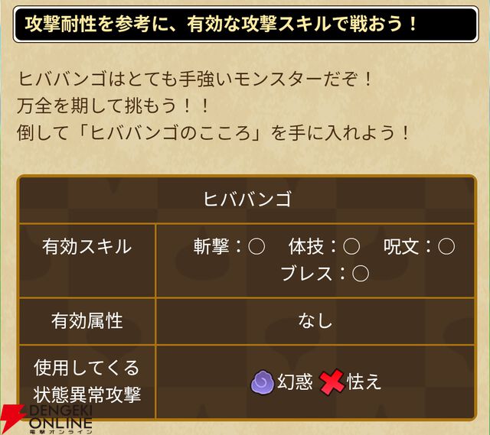This screenshot has width=490, height=435.
Task: Click the purple 幻惑 swirl icon
Action: 263,381
